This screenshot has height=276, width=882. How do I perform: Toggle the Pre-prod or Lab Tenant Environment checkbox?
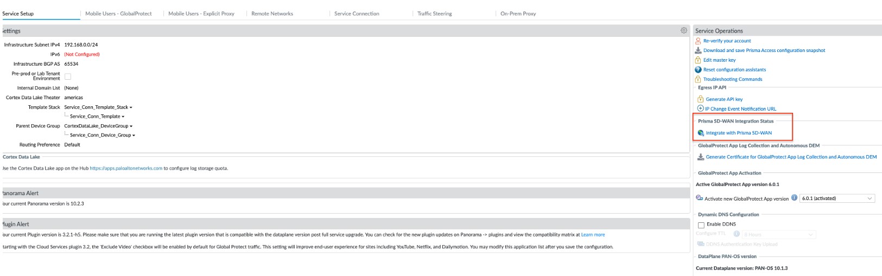tap(68, 76)
